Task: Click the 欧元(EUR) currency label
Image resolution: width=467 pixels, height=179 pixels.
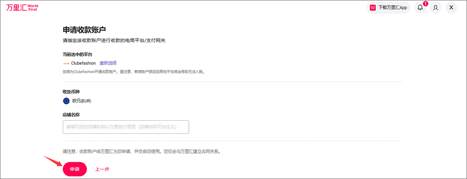Action: pos(82,101)
